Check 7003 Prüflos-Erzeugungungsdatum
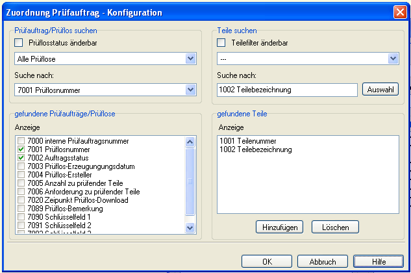The width and height of the screenshot is (411, 273). 21,166
